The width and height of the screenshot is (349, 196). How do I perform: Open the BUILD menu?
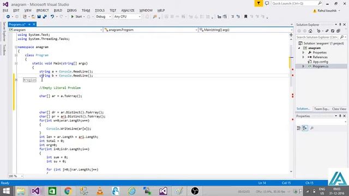58,10
